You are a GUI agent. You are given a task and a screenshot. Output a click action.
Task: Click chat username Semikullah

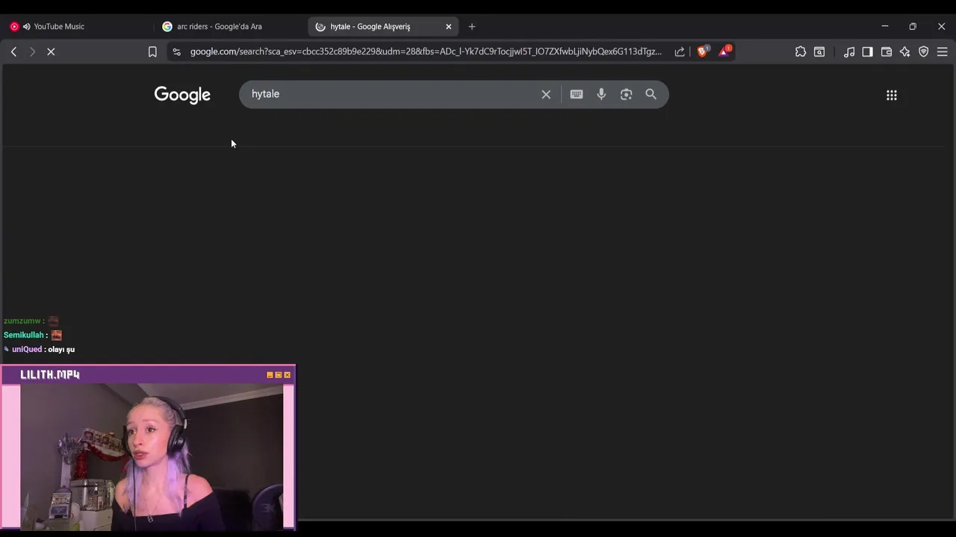[24, 335]
